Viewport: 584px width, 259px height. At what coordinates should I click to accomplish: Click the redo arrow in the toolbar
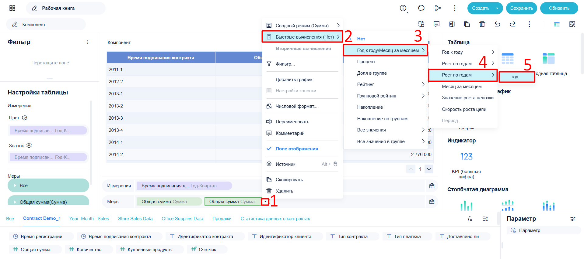click(512, 24)
